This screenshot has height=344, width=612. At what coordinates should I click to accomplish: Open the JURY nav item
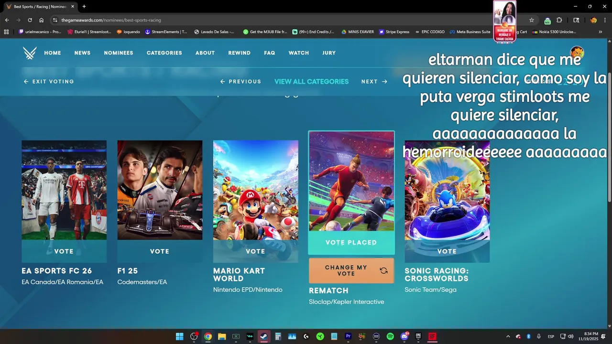pos(329,53)
